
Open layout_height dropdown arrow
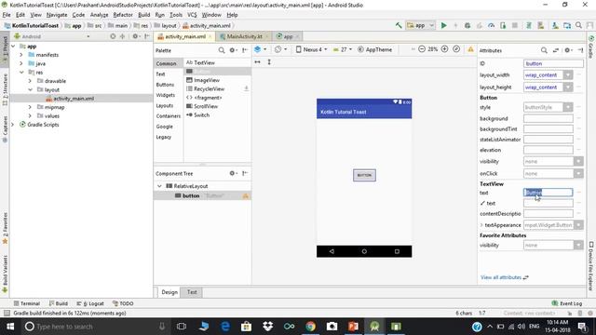(567, 87)
